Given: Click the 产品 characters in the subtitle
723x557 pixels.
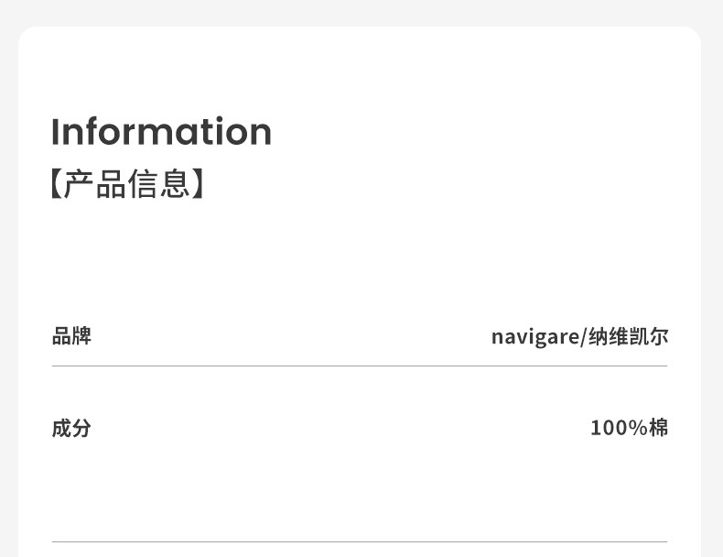Looking at the screenshot, I should coord(94,183).
